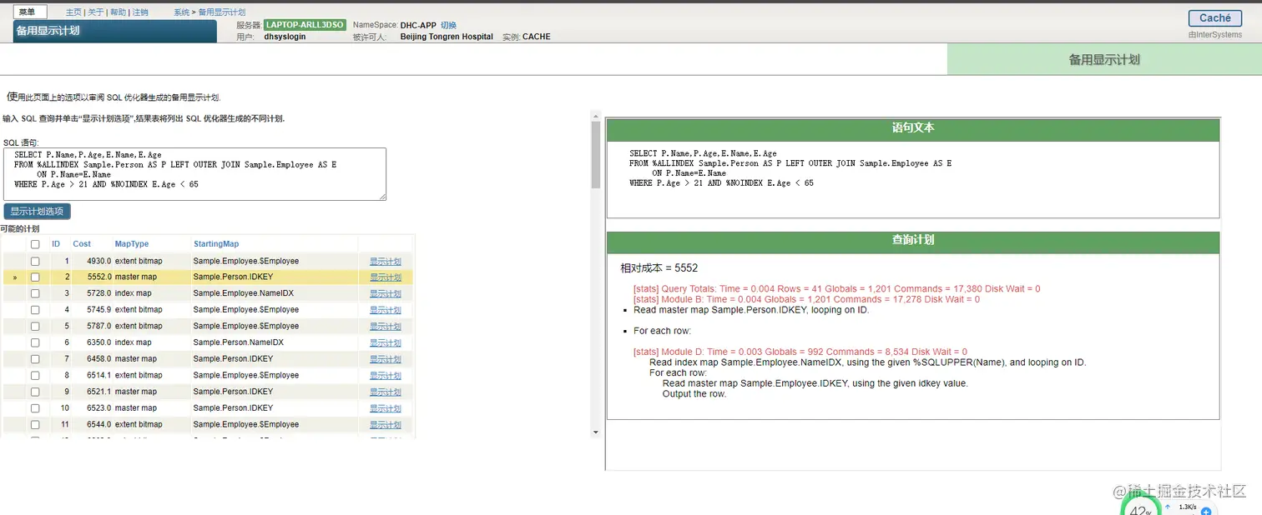Sort by the MapType column header

pos(132,244)
